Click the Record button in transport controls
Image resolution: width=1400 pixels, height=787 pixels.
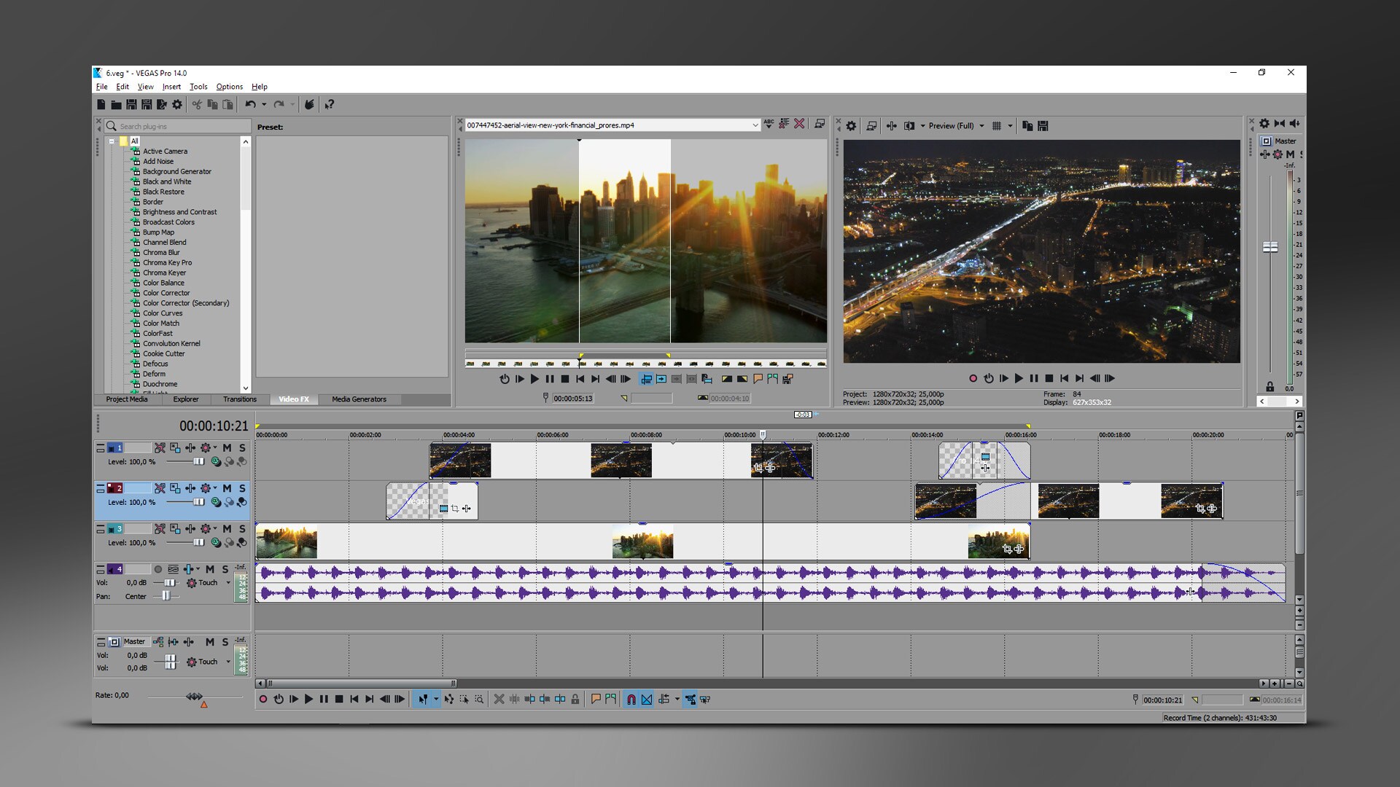[x=262, y=699]
